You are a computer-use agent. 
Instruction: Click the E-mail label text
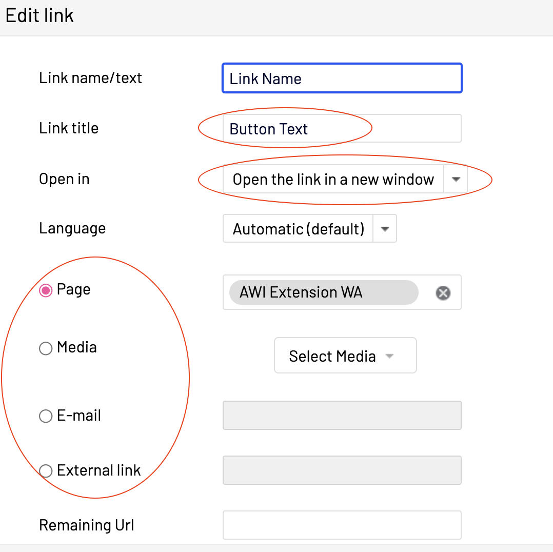coord(79,416)
